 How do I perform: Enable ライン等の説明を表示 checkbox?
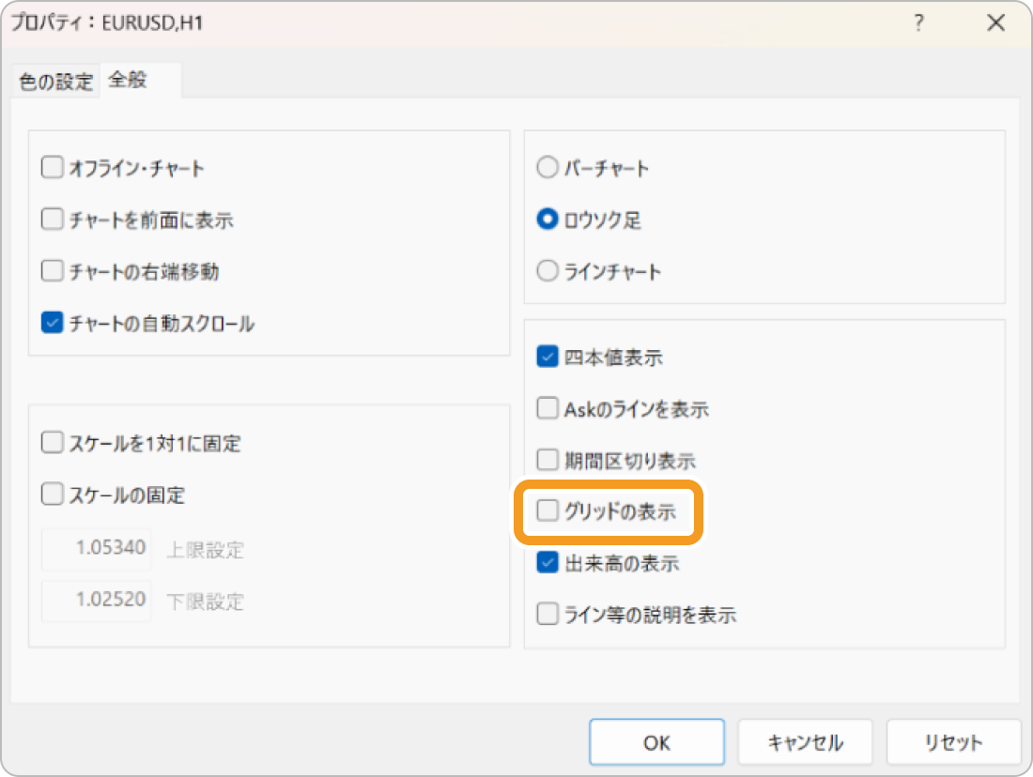tap(547, 614)
